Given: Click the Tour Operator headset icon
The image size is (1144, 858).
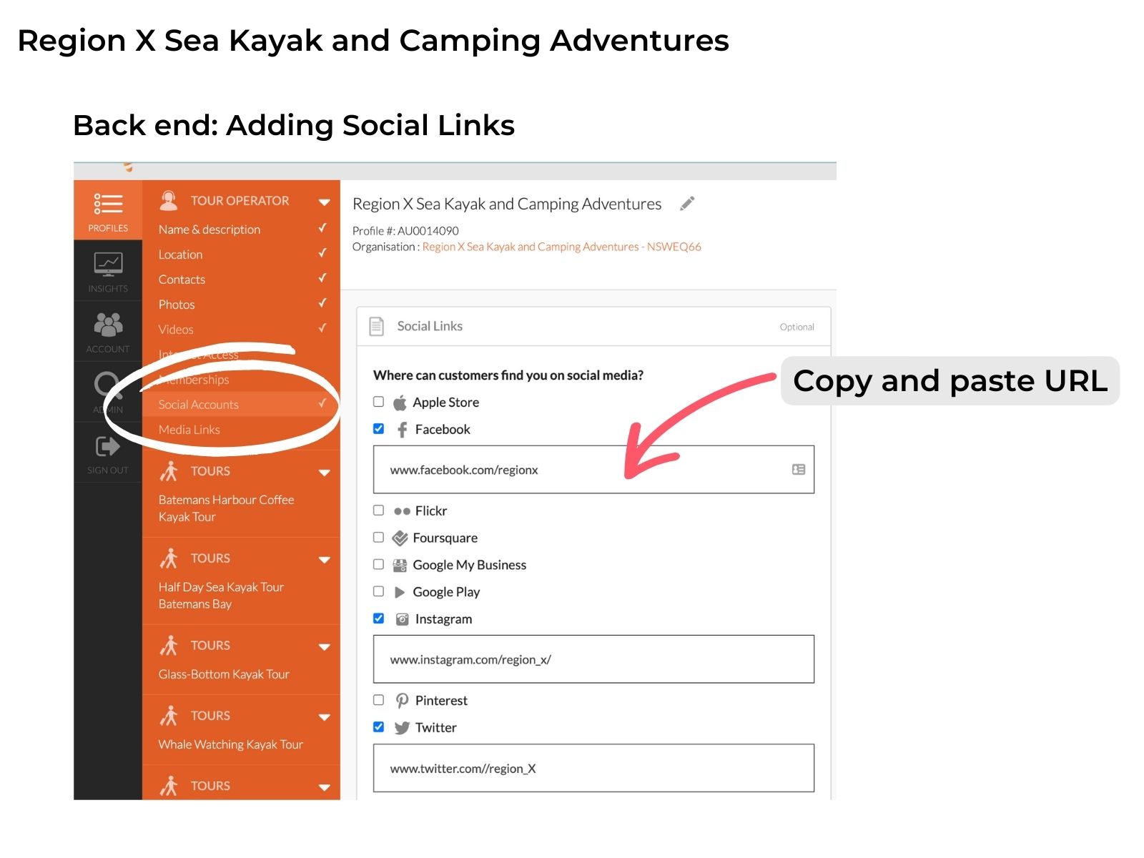Looking at the screenshot, I should click(x=169, y=201).
